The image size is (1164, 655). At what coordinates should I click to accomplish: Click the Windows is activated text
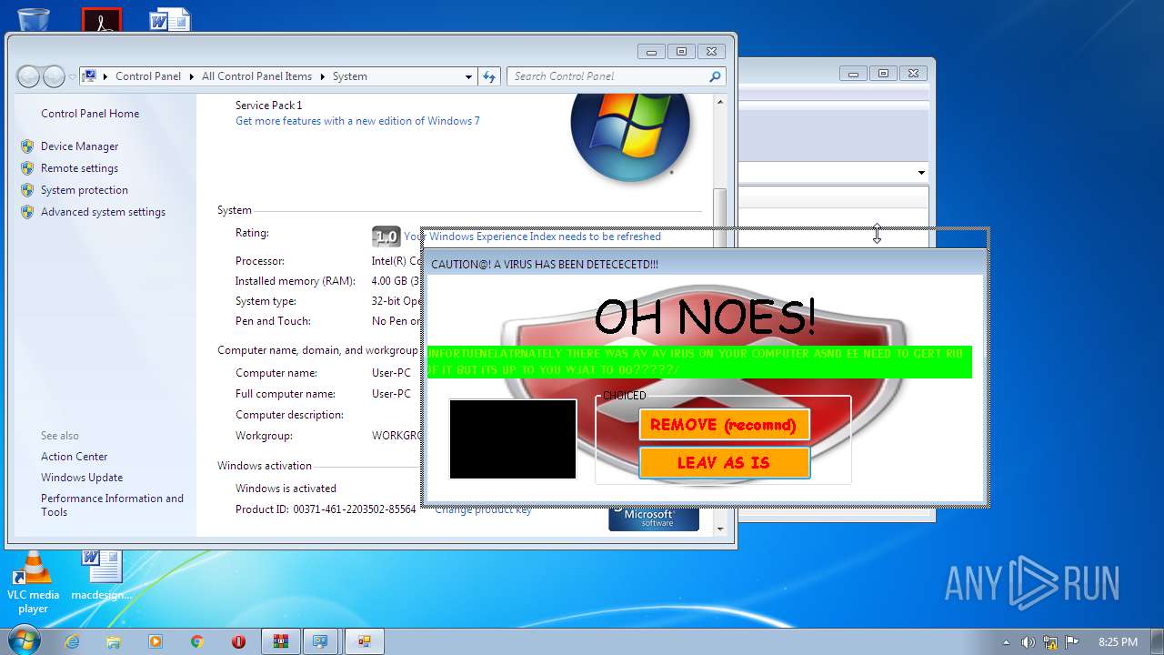pos(286,489)
